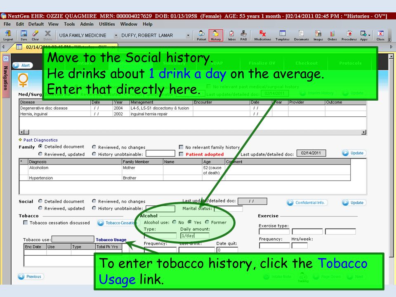The height and width of the screenshot is (297, 396).
Task: Select Social Reviewed, no changes radio button
Action: (x=94, y=201)
